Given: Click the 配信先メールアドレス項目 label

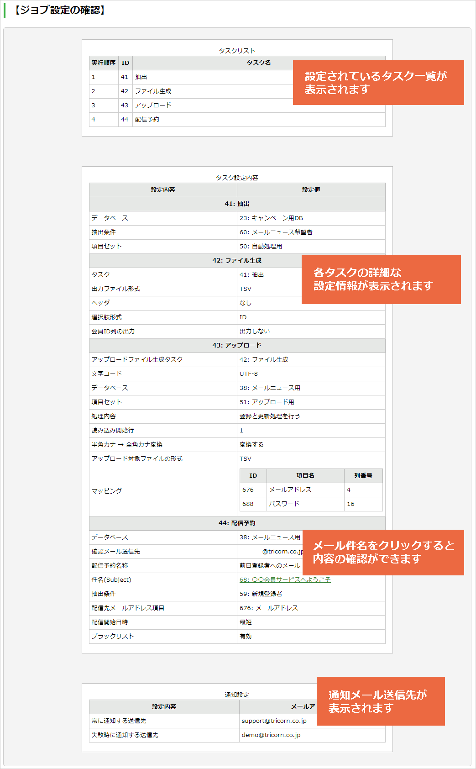Looking at the screenshot, I should [x=128, y=608].
